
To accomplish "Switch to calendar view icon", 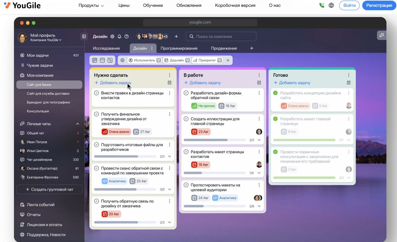I will [102, 60].
